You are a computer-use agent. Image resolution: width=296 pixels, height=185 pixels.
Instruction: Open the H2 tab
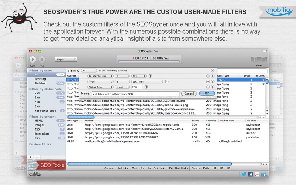(221, 168)
